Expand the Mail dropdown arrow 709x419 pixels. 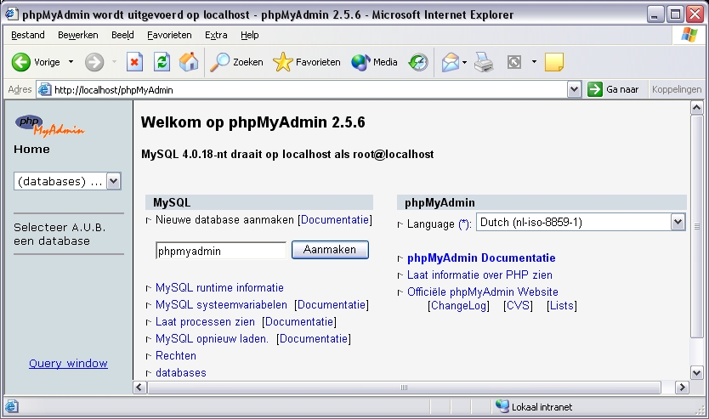tap(464, 62)
